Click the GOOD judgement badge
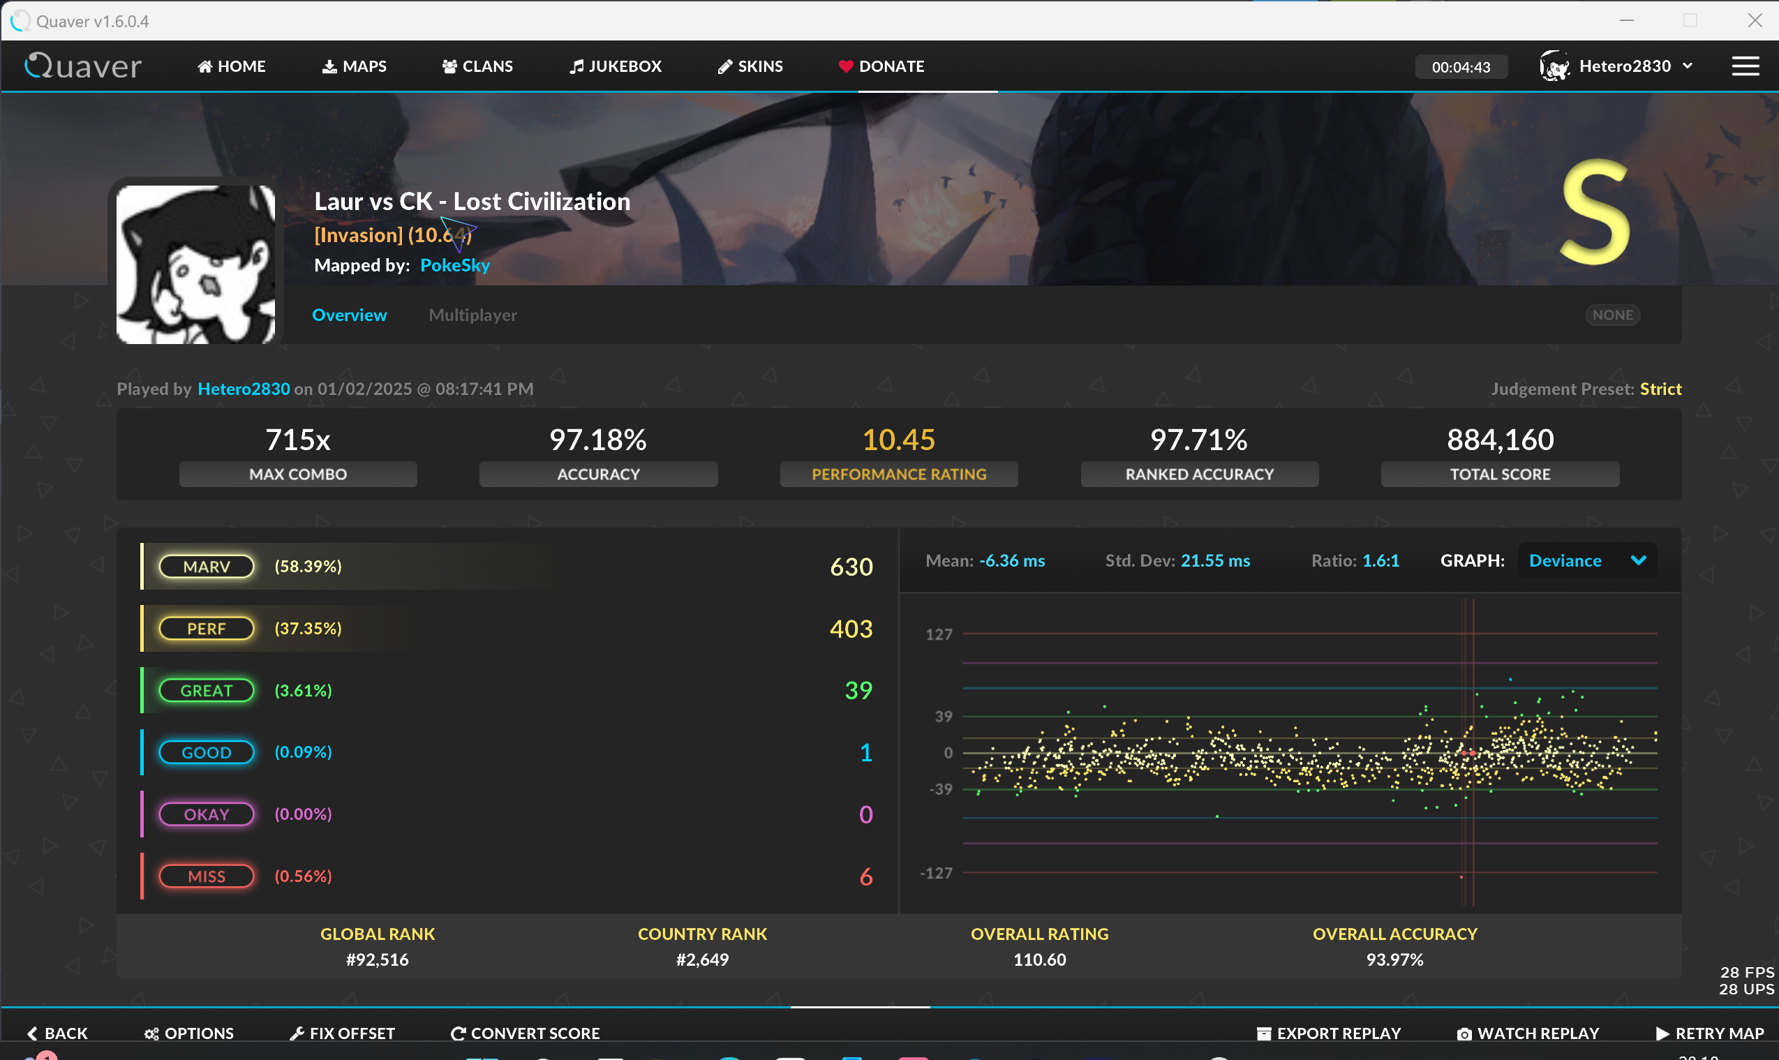The width and height of the screenshot is (1779, 1060). coord(207,752)
